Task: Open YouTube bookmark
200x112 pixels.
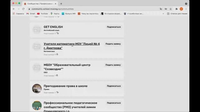Action: 42,14
